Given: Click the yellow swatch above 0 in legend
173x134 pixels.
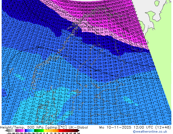Looking at the screenshot, I should point(44,131).
